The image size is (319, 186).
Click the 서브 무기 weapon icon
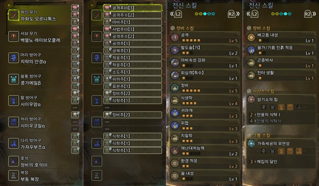[x=14, y=37]
